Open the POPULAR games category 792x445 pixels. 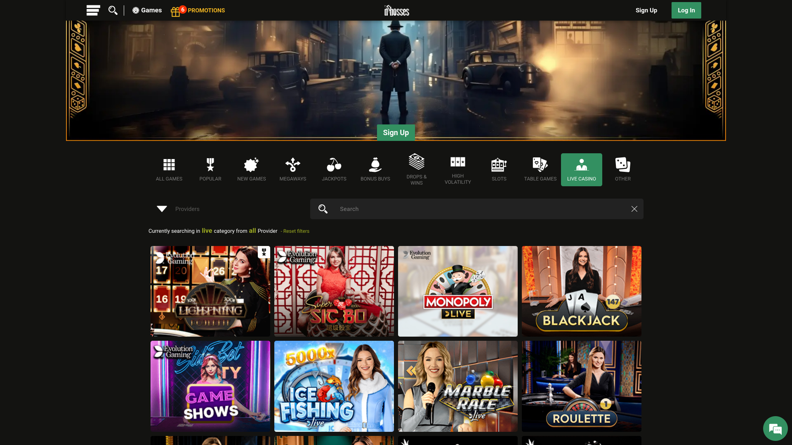[210, 169]
